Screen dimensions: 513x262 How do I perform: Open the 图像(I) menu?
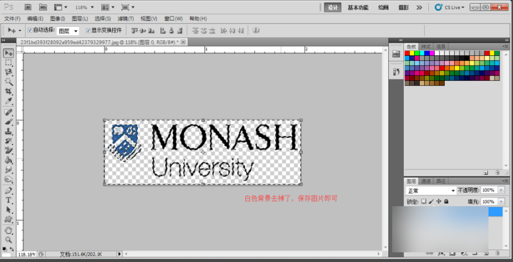pyautogui.click(x=58, y=19)
